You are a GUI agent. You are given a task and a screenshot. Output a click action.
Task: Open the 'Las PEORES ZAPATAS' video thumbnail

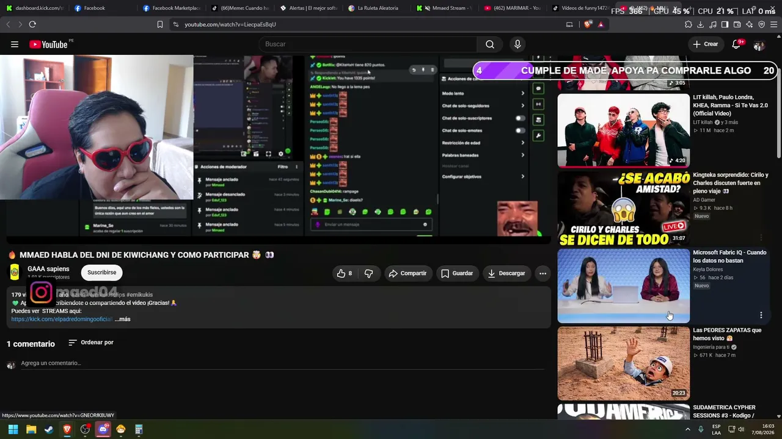pos(623,363)
